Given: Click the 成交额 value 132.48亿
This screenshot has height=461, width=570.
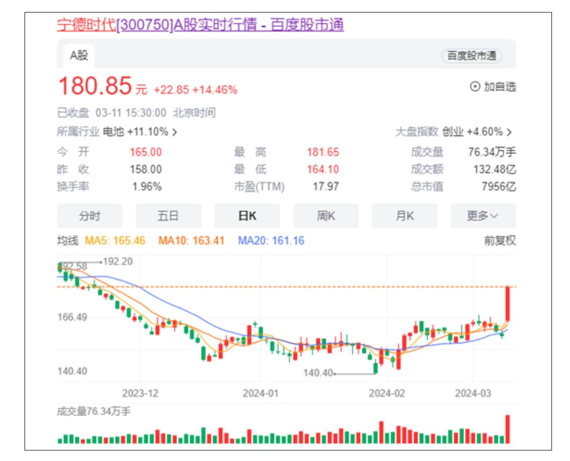Looking at the screenshot, I should 495,169.
